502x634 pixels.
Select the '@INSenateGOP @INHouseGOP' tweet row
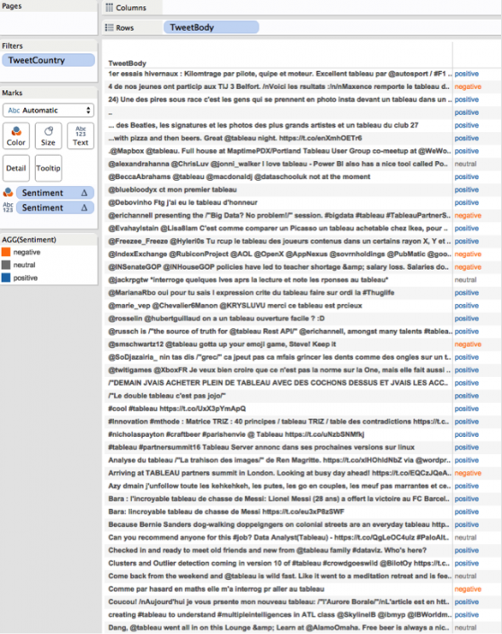pos(278,267)
